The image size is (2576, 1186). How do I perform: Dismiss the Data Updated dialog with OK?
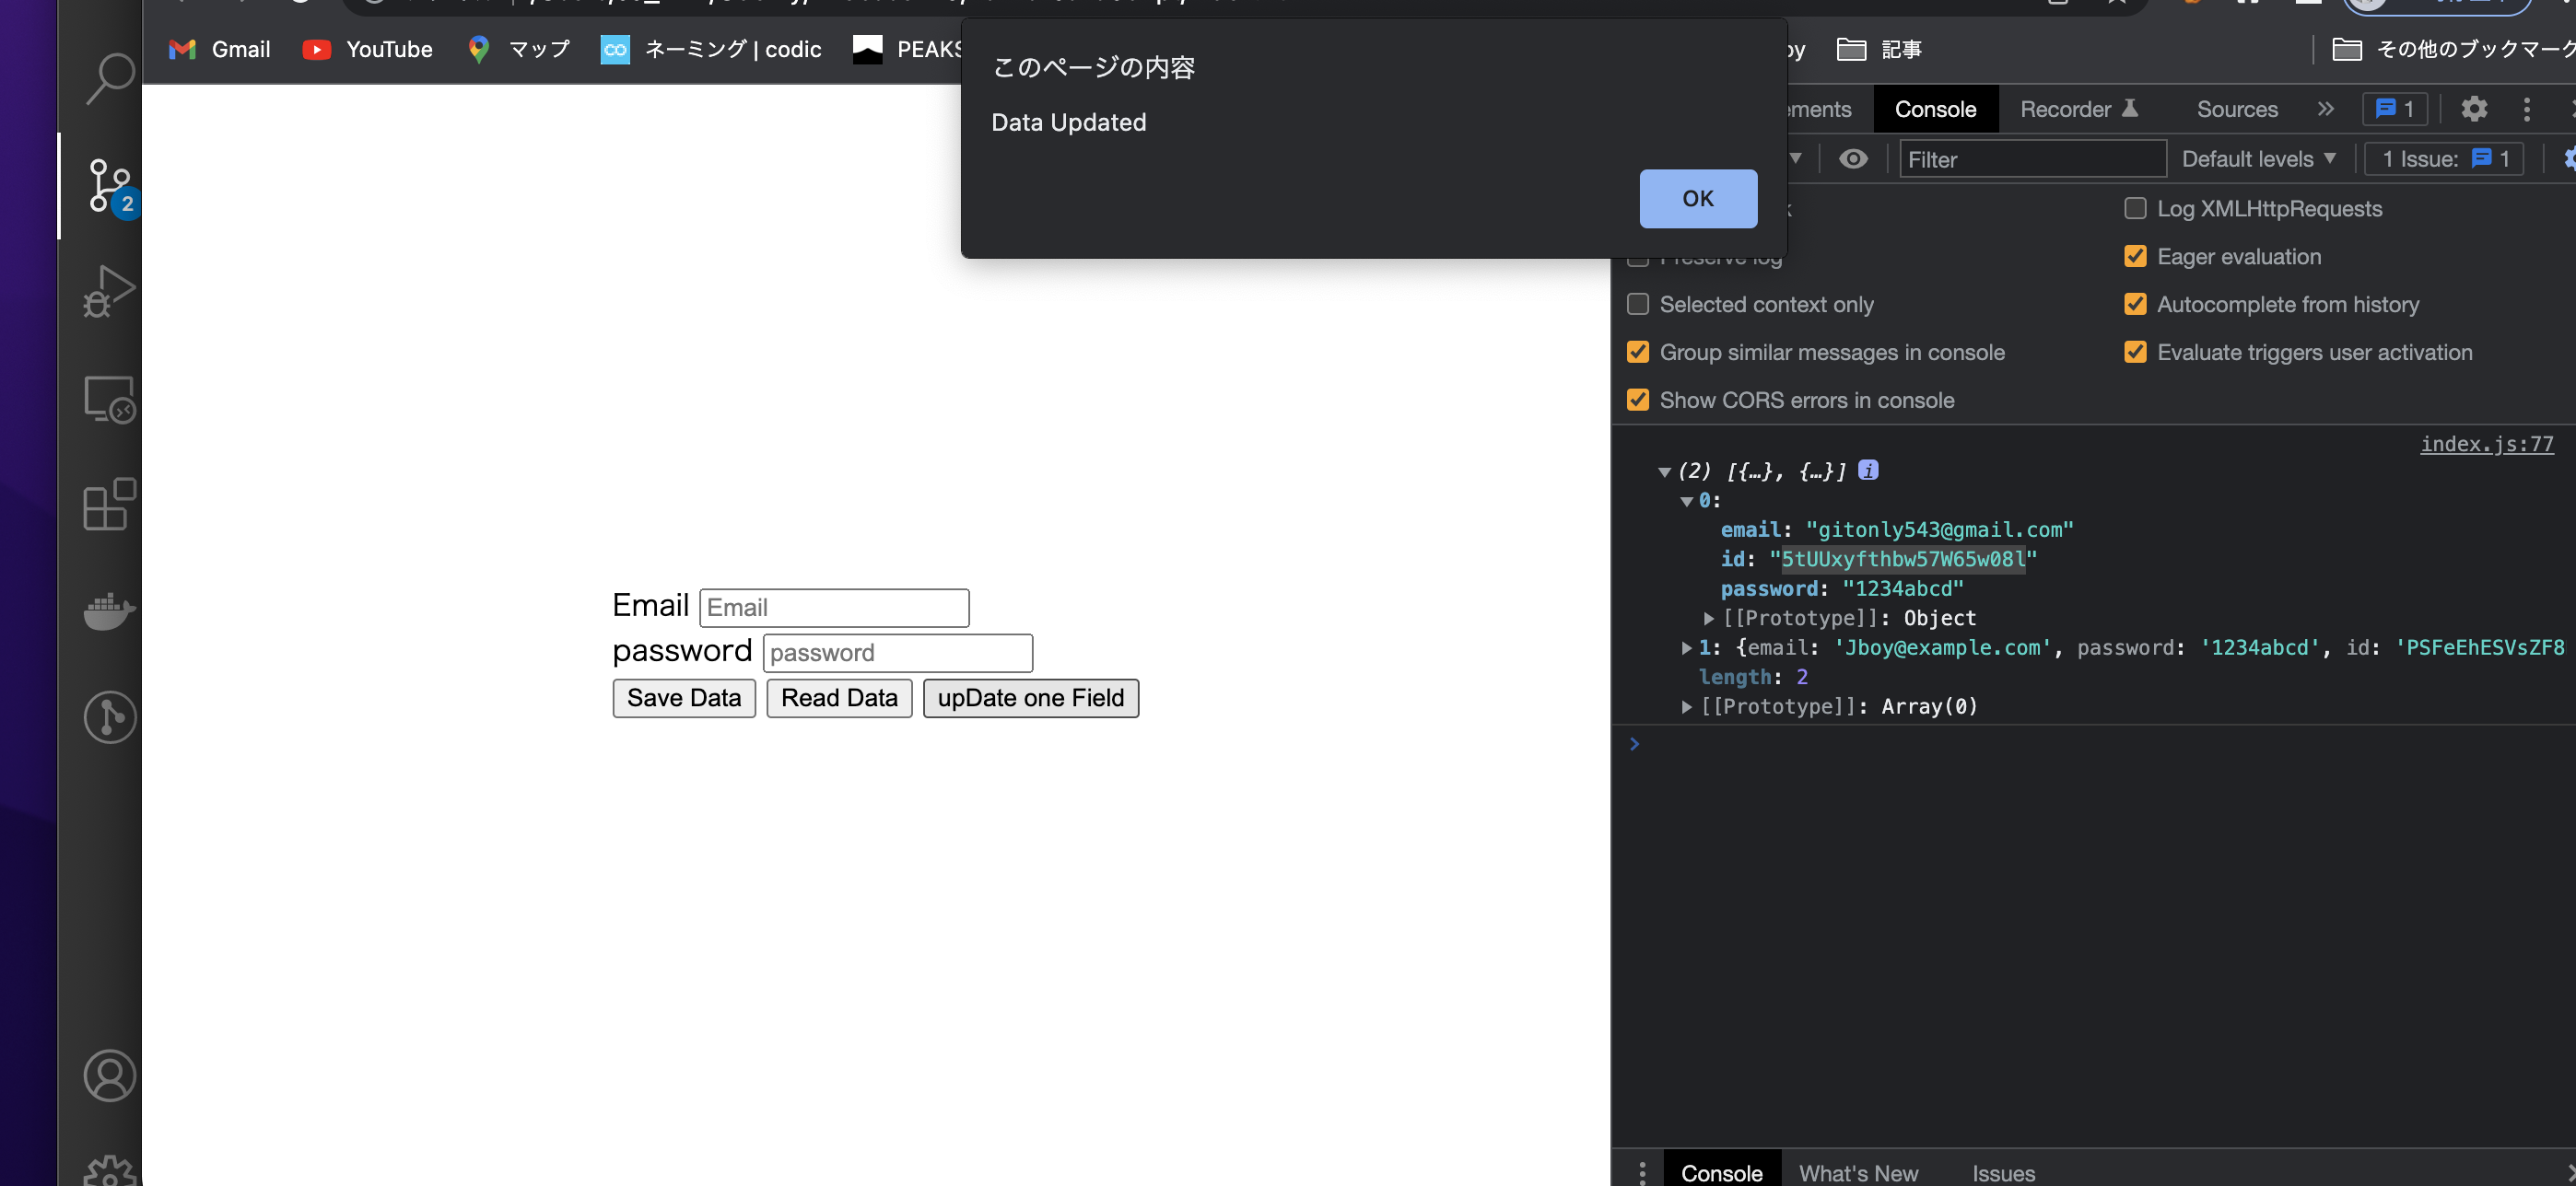[x=1697, y=198]
